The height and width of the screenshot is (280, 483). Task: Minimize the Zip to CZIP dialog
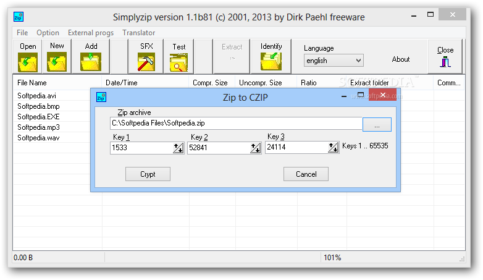click(344, 96)
